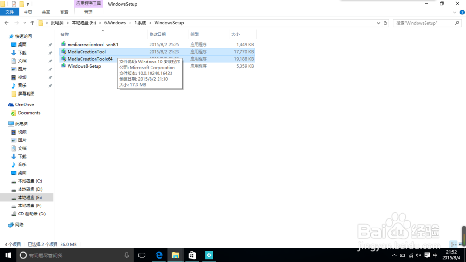Sort files by 修改日期 column
Viewport: 466px width, 262px height.
(158, 34)
